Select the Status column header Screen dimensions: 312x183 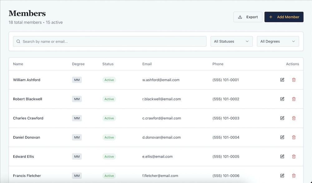coord(108,64)
